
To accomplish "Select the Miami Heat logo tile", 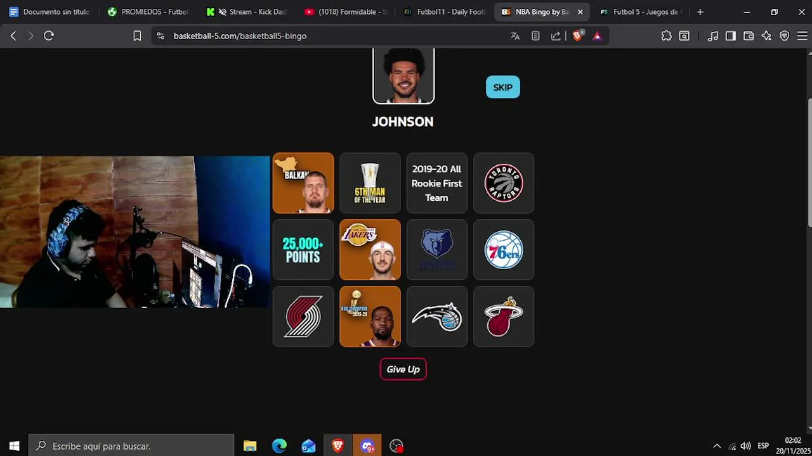I will (504, 317).
